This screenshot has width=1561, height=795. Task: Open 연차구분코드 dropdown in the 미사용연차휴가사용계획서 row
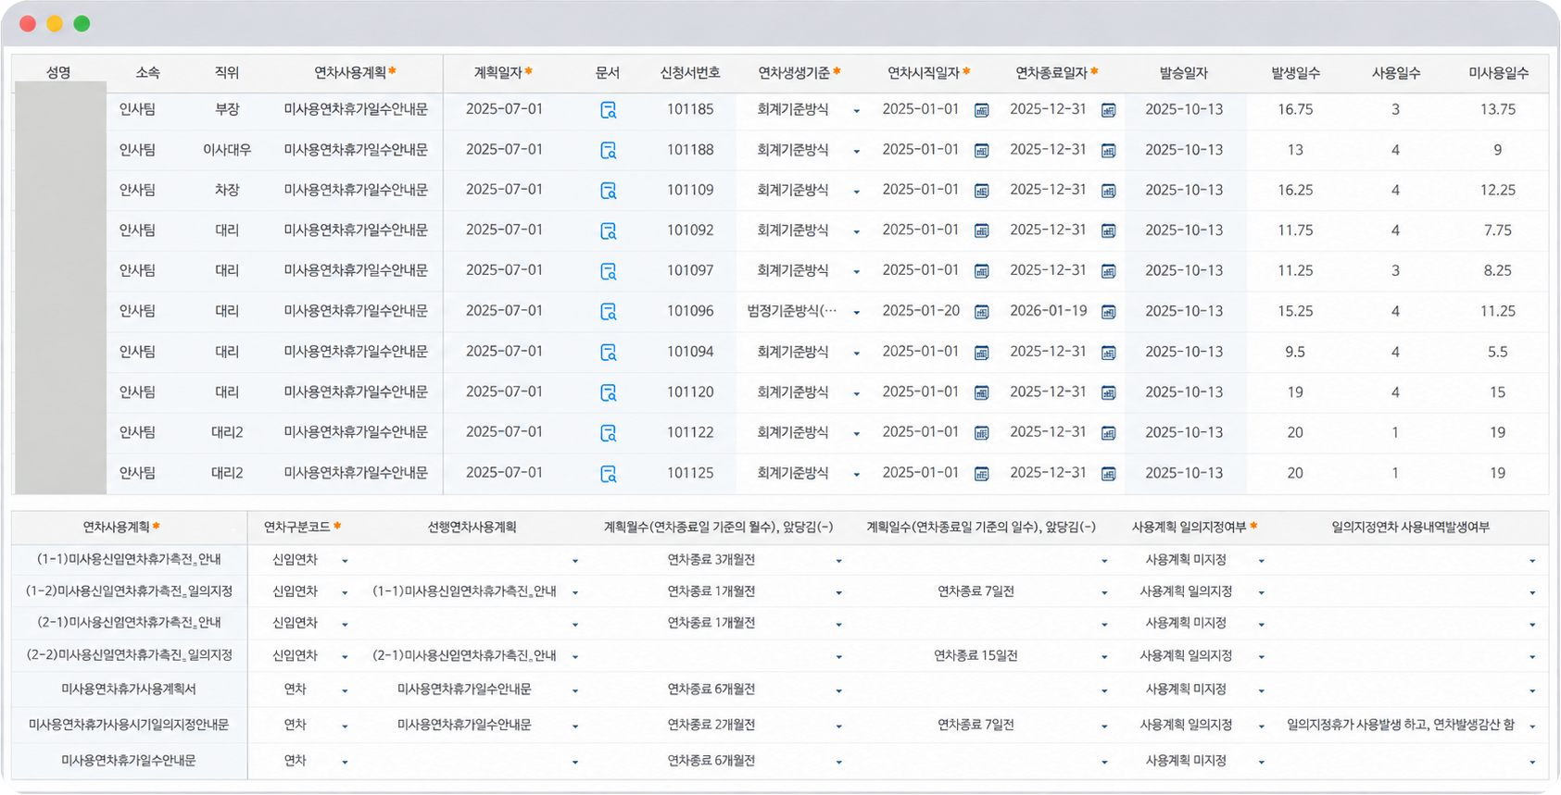(345, 690)
